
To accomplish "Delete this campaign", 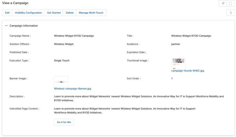I will [70, 13].
